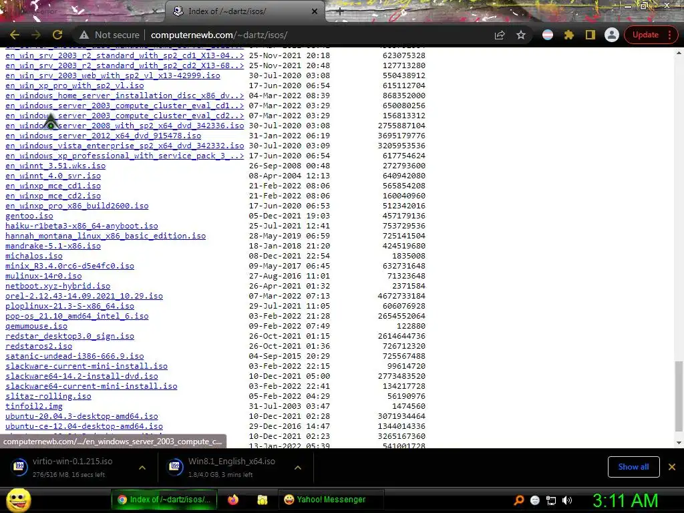The width and height of the screenshot is (684, 513).
Task: Bookmark this page with the star icon
Action: click(521, 35)
